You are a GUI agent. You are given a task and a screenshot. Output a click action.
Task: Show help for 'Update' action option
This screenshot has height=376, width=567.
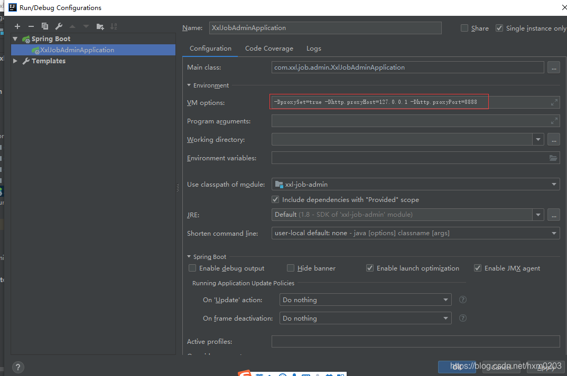click(x=462, y=300)
